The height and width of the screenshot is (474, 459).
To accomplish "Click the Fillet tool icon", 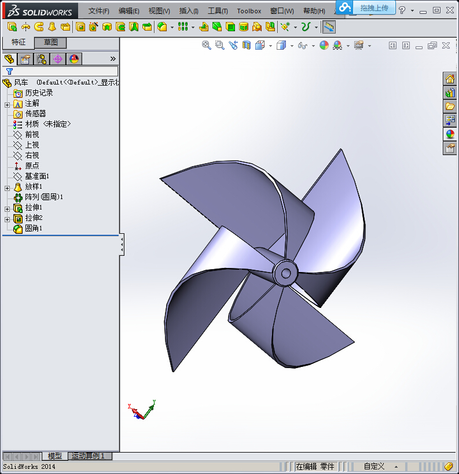I will click(x=162, y=27).
